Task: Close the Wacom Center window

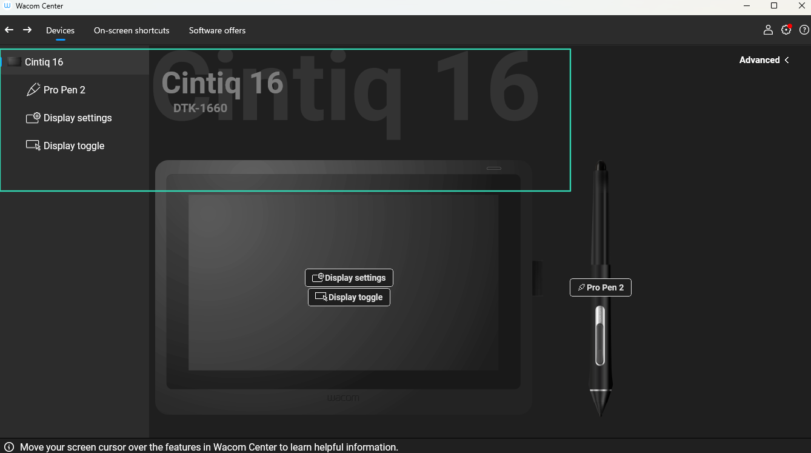Action: 801,6
